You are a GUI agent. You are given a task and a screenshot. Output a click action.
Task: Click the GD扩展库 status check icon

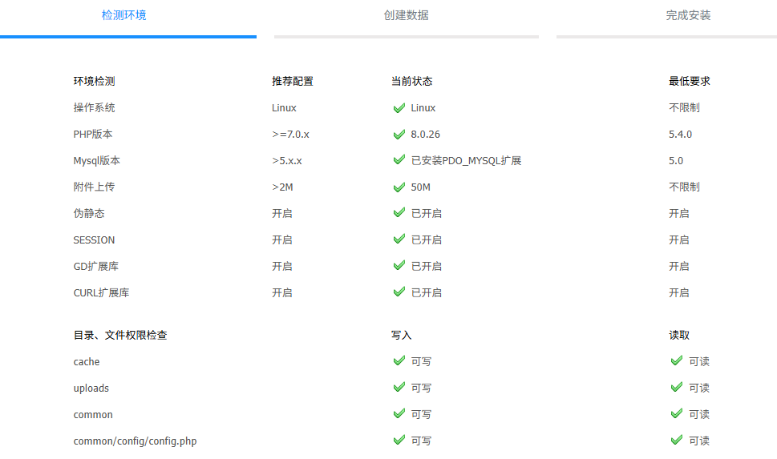click(x=399, y=266)
